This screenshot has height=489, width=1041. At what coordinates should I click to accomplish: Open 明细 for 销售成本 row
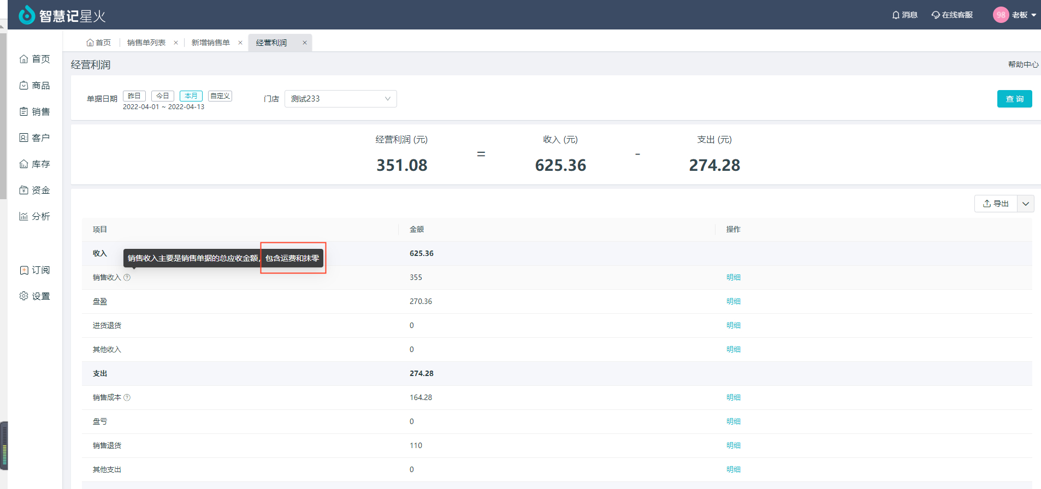[x=734, y=397]
